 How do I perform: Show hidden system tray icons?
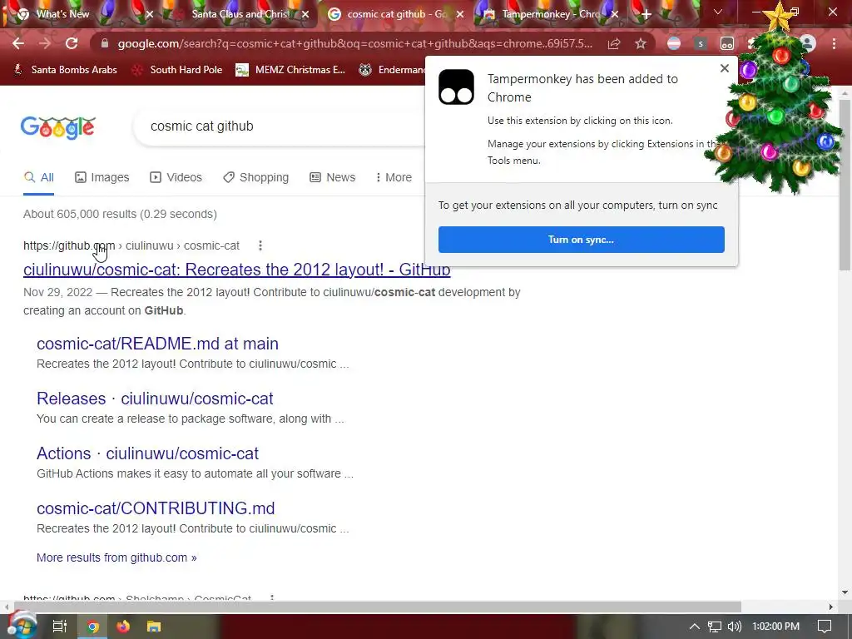pyautogui.click(x=695, y=627)
